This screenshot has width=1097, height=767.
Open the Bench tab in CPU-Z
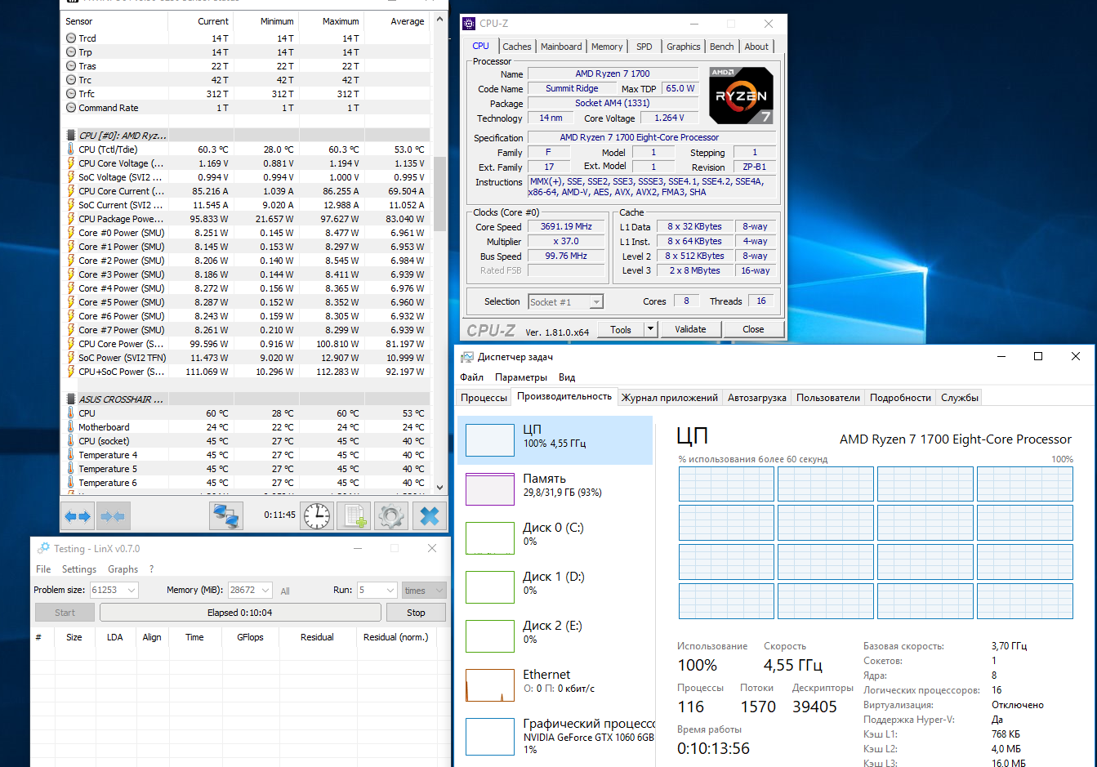[x=721, y=47]
